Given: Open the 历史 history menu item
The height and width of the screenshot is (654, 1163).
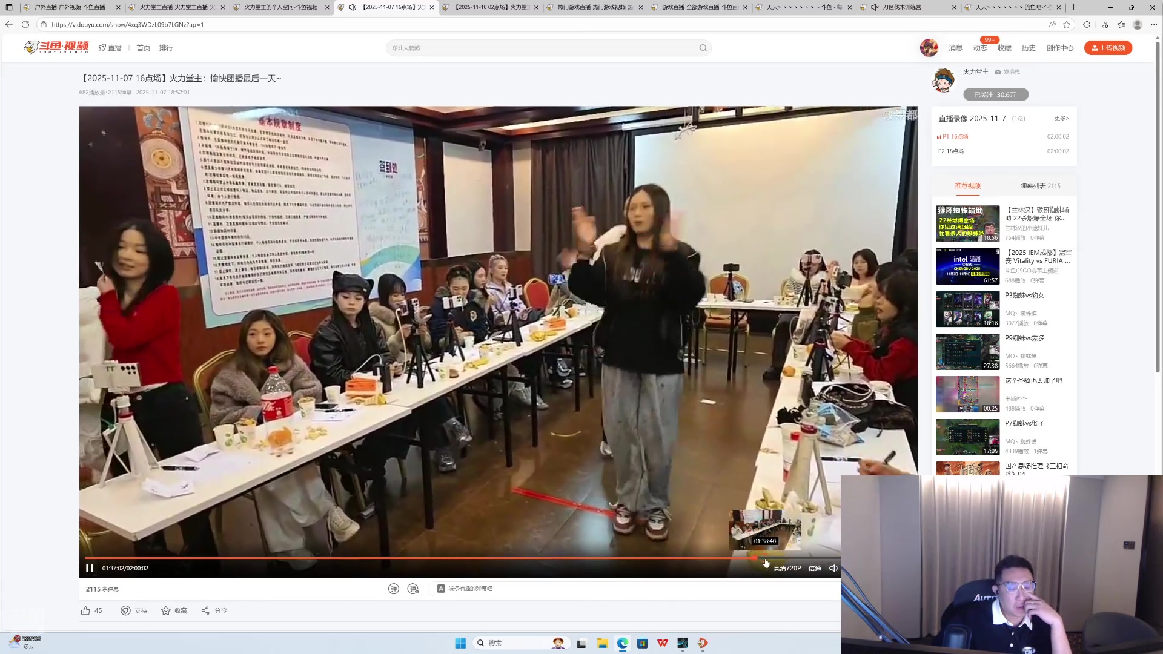Looking at the screenshot, I should (1028, 47).
